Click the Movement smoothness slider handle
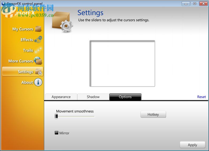 pos(56,116)
